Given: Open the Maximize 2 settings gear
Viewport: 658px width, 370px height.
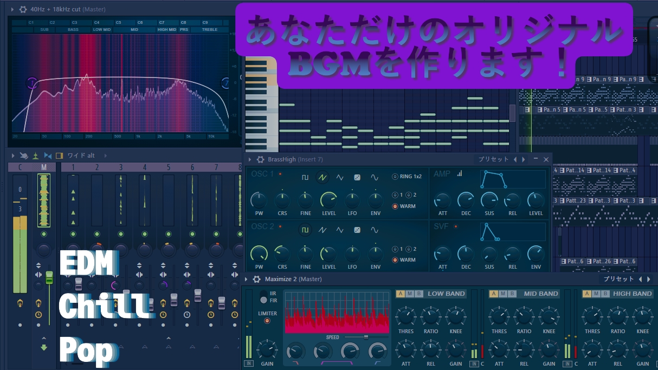Looking at the screenshot, I should point(257,278).
